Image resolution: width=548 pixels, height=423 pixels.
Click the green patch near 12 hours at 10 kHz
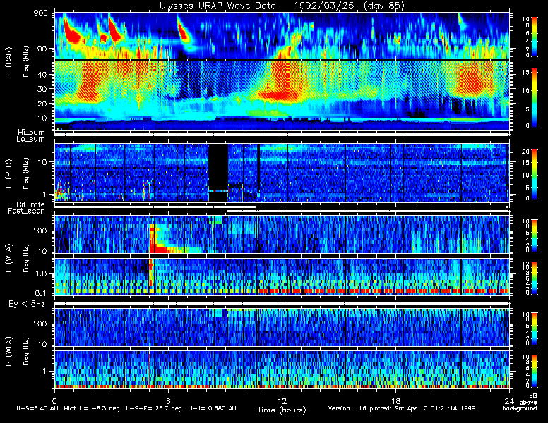coord(267,112)
